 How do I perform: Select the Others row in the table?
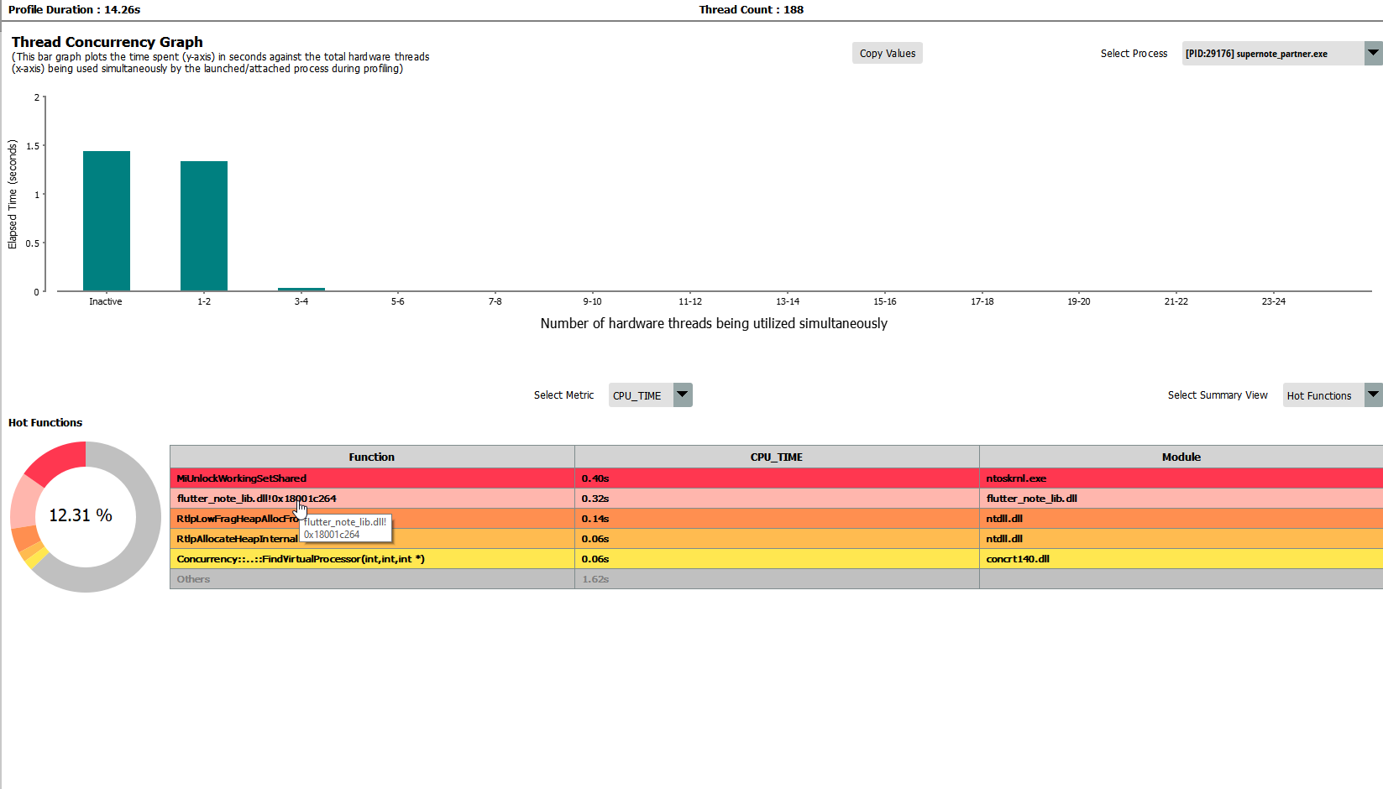click(x=194, y=579)
